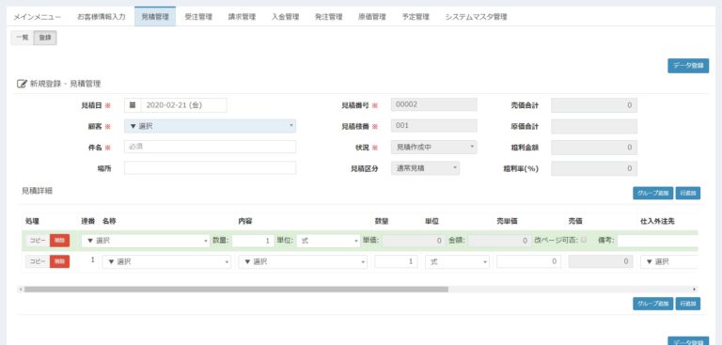Go to the メインメニュー tab
Screen dimensions: 722x345
(x=37, y=17)
